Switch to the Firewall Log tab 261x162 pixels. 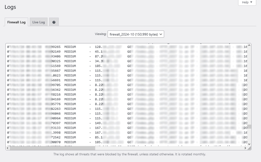(x=16, y=22)
